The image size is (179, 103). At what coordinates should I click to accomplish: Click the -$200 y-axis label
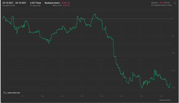(173, 88)
